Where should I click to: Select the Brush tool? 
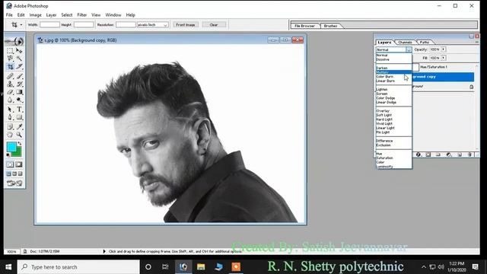click(x=19, y=76)
